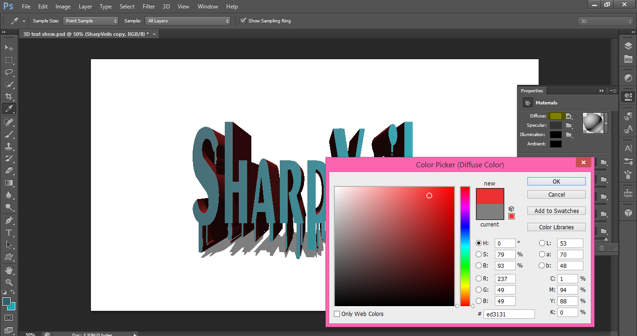Select the Hand tool
This screenshot has height=336, width=637.
[x=9, y=270]
